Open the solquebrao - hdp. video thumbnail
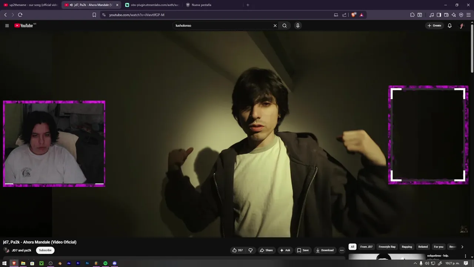This screenshot has width=474, height=267. [387, 257]
